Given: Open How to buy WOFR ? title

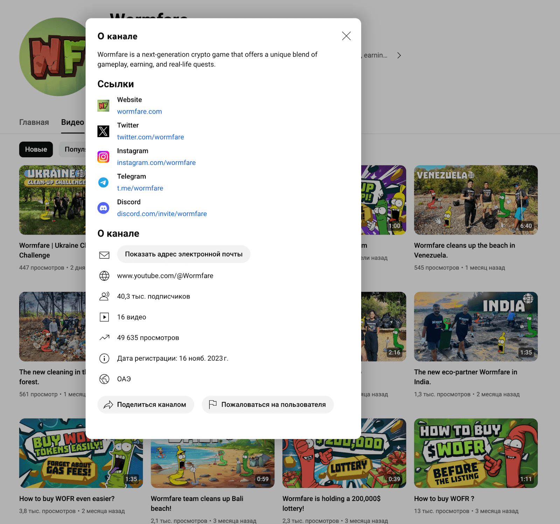Looking at the screenshot, I should [x=444, y=499].
